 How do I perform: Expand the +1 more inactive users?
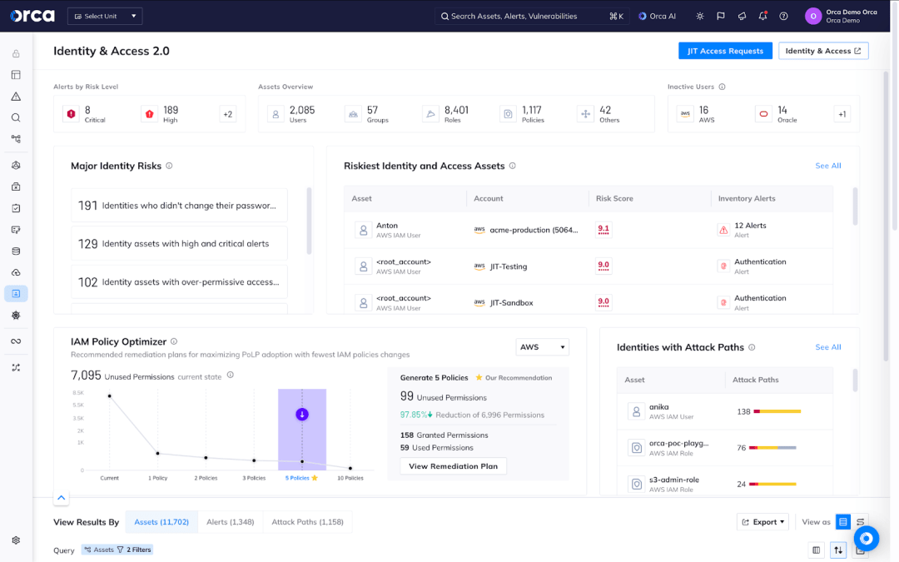click(x=842, y=114)
